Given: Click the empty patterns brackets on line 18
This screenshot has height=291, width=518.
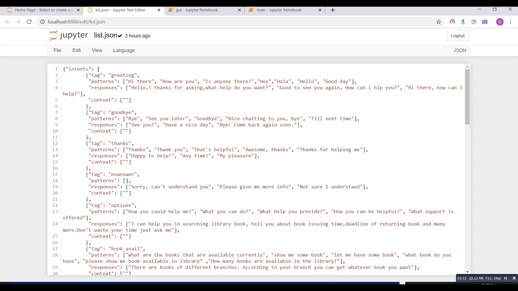Looking at the screenshot, I should tap(125, 181).
